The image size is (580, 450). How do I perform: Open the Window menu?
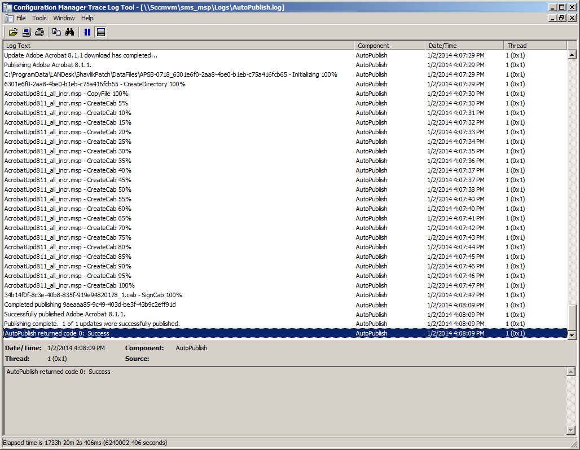click(x=64, y=18)
